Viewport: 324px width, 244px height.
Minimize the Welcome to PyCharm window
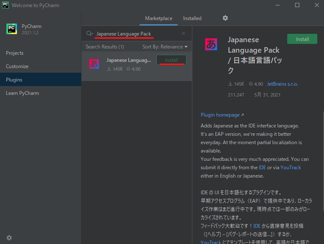(278, 5)
